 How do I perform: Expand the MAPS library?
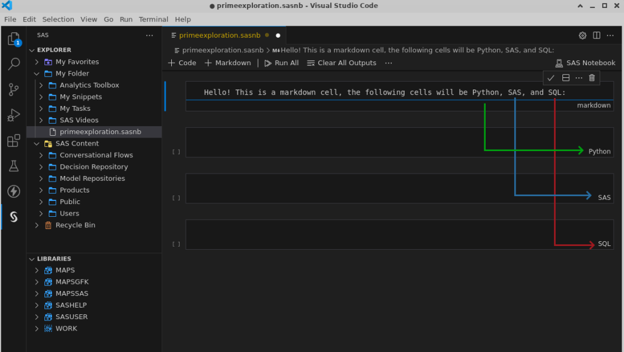(x=37, y=270)
